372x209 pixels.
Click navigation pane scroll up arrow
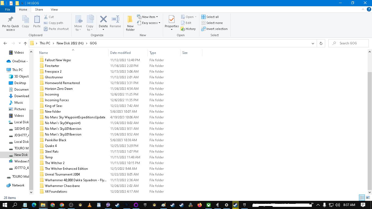click(31, 52)
